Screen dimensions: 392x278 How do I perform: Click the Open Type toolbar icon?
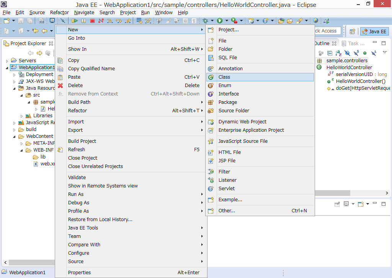tap(281, 21)
